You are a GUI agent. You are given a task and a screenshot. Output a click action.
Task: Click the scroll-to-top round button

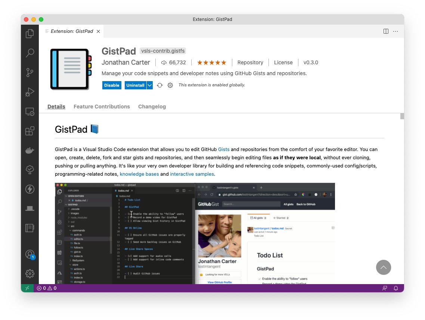384,267
